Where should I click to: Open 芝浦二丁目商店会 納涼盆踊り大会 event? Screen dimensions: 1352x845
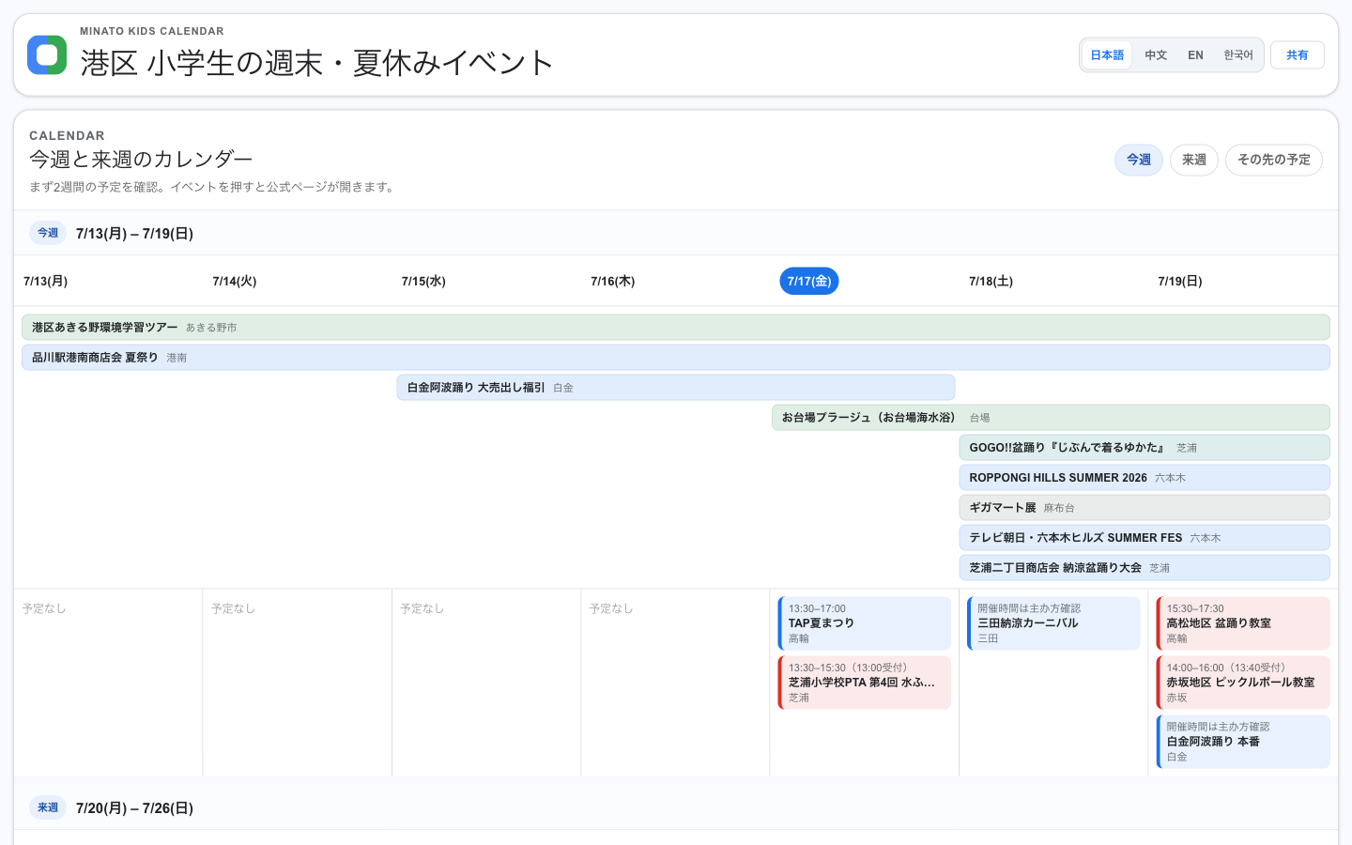(1145, 568)
